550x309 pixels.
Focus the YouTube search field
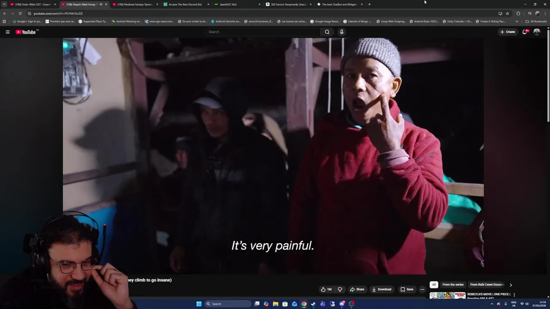coord(263,32)
